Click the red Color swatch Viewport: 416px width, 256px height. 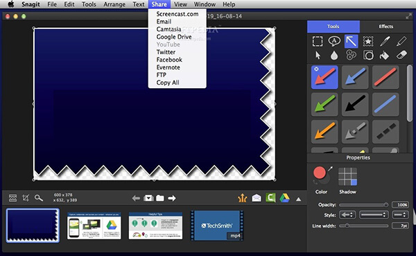coord(320,173)
